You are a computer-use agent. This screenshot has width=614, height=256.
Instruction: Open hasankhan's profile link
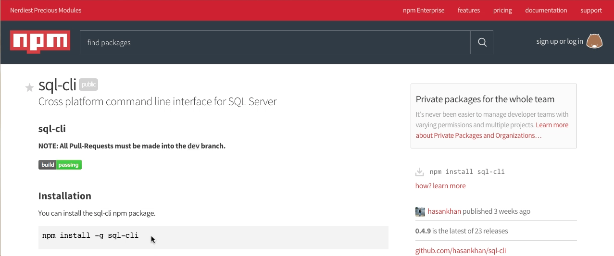coord(444,211)
